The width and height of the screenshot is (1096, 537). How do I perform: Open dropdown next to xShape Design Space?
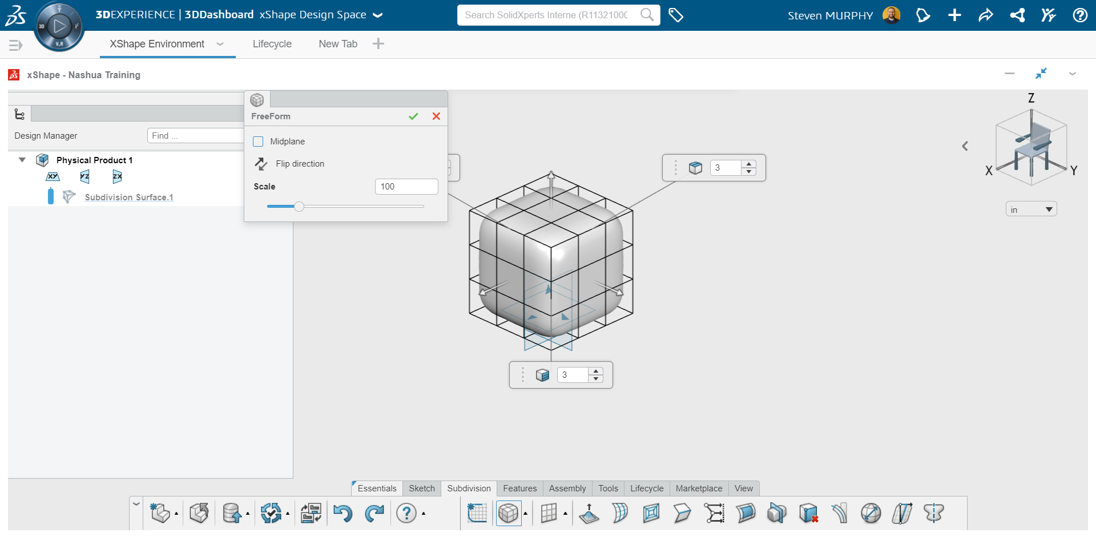[x=377, y=15]
